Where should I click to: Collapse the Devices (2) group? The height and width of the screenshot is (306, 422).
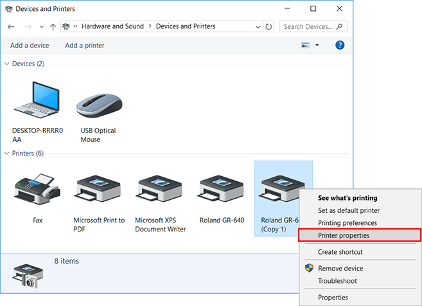pos(7,64)
